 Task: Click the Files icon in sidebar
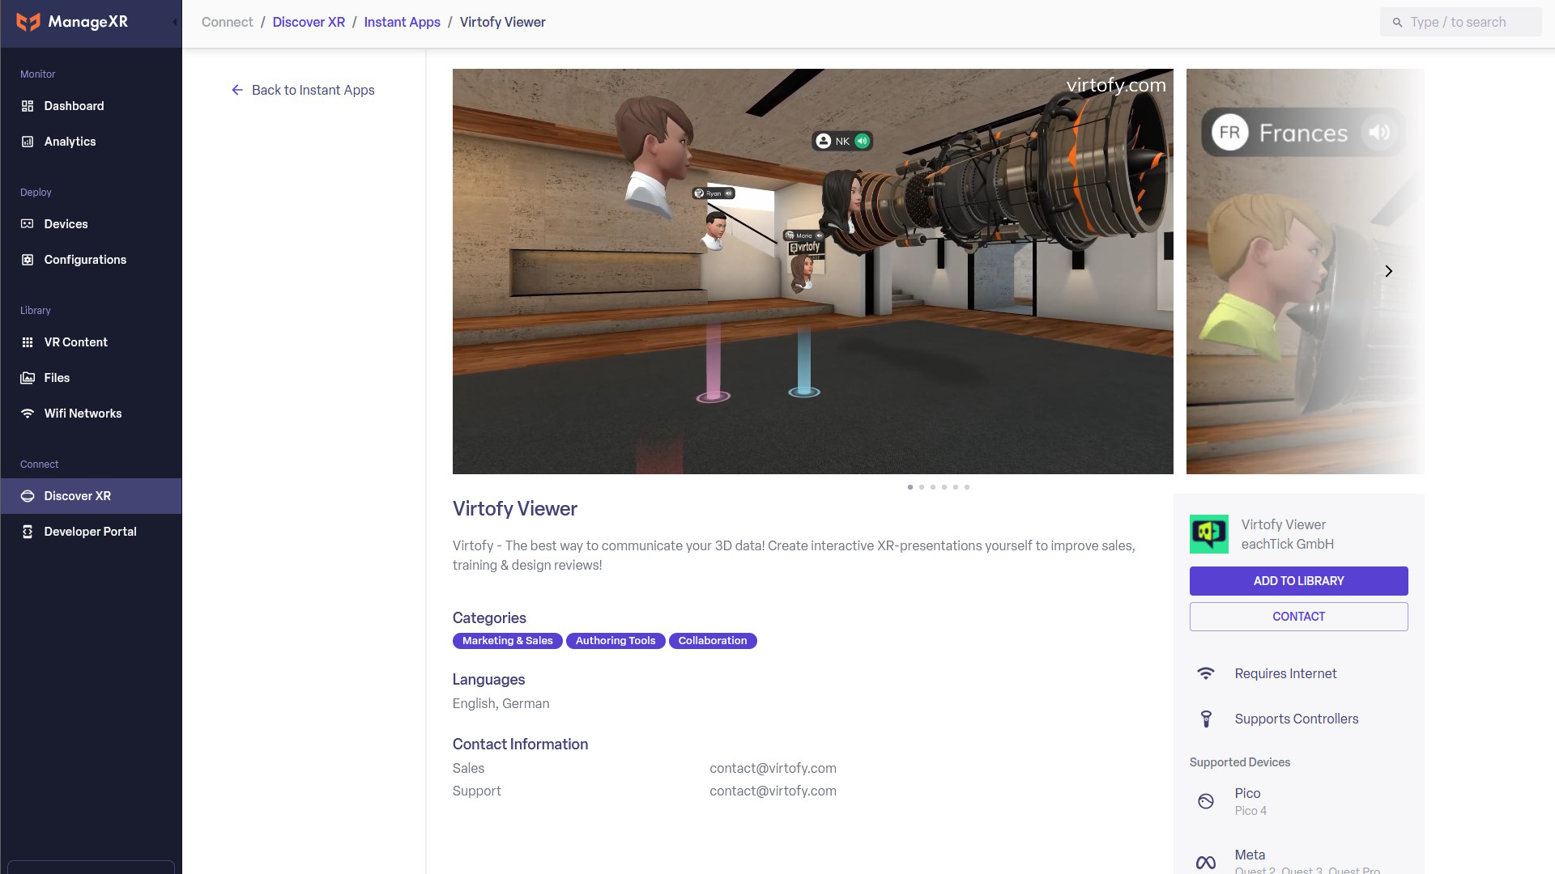[x=28, y=378]
